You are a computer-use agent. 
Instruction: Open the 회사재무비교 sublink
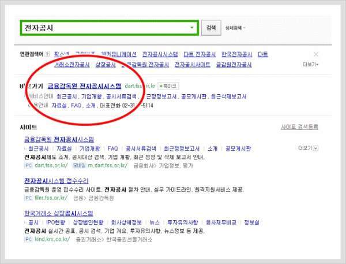221,222
